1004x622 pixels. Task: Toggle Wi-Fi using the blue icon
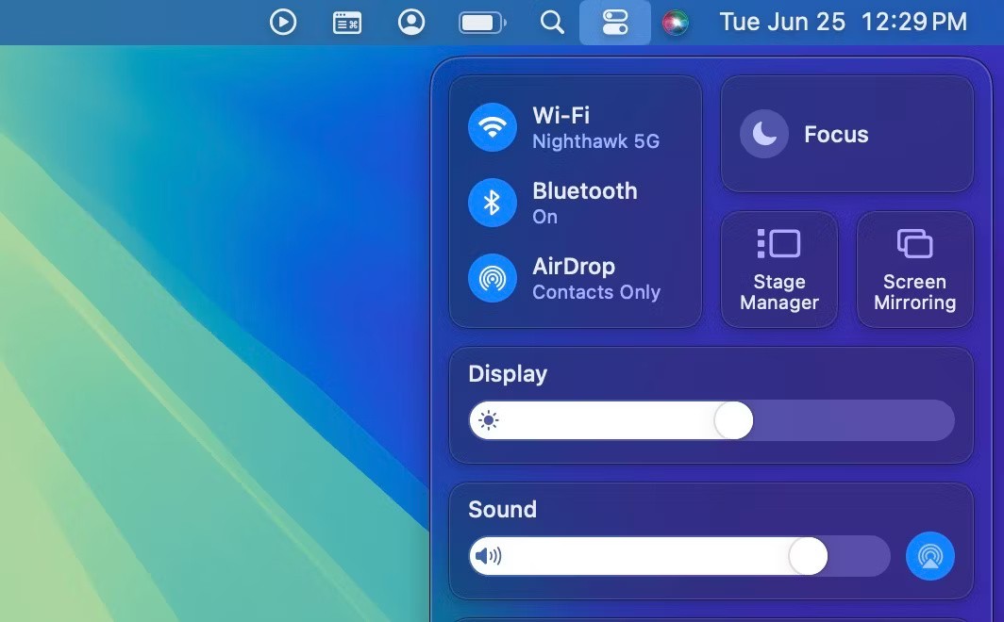[493, 127]
